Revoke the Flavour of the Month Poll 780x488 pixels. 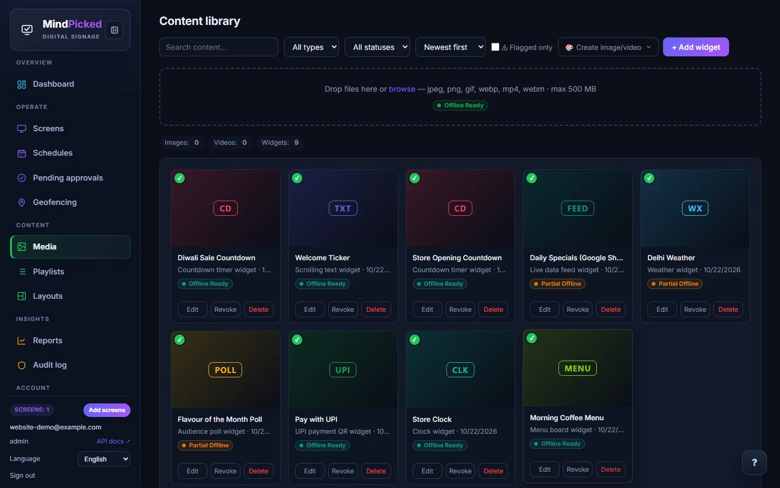(x=225, y=471)
